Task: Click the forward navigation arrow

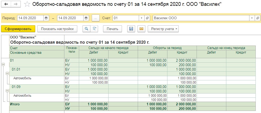Action: point(16,4)
